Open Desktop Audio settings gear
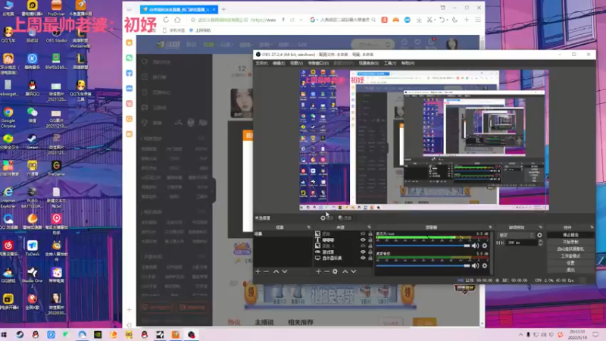Image resolution: width=606 pixels, height=341 pixels. (x=485, y=266)
